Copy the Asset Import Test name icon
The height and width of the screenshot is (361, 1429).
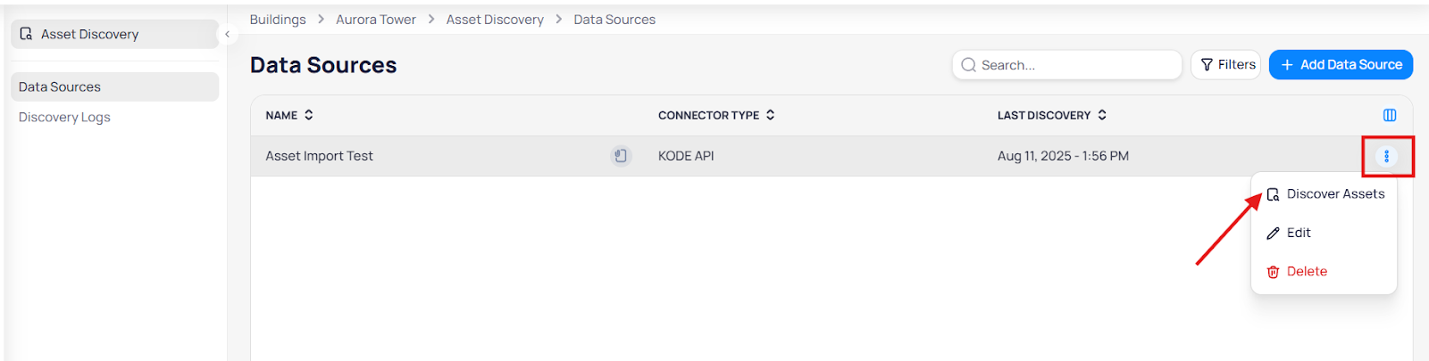621,156
